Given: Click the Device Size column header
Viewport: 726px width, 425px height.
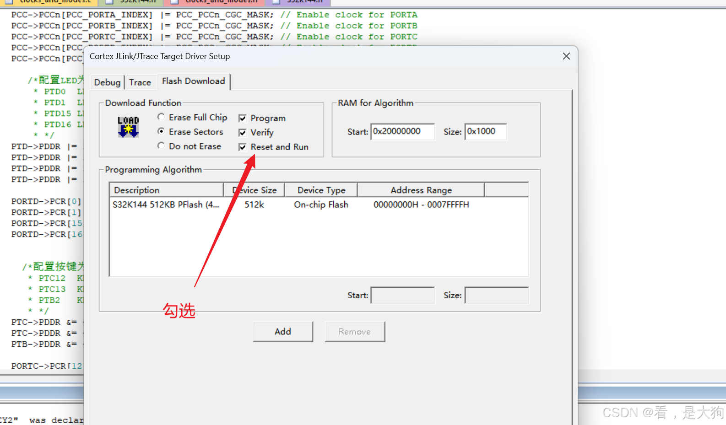Looking at the screenshot, I should (254, 190).
